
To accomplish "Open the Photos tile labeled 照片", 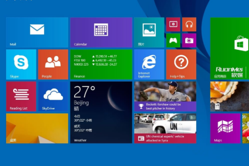I will (149, 32).
